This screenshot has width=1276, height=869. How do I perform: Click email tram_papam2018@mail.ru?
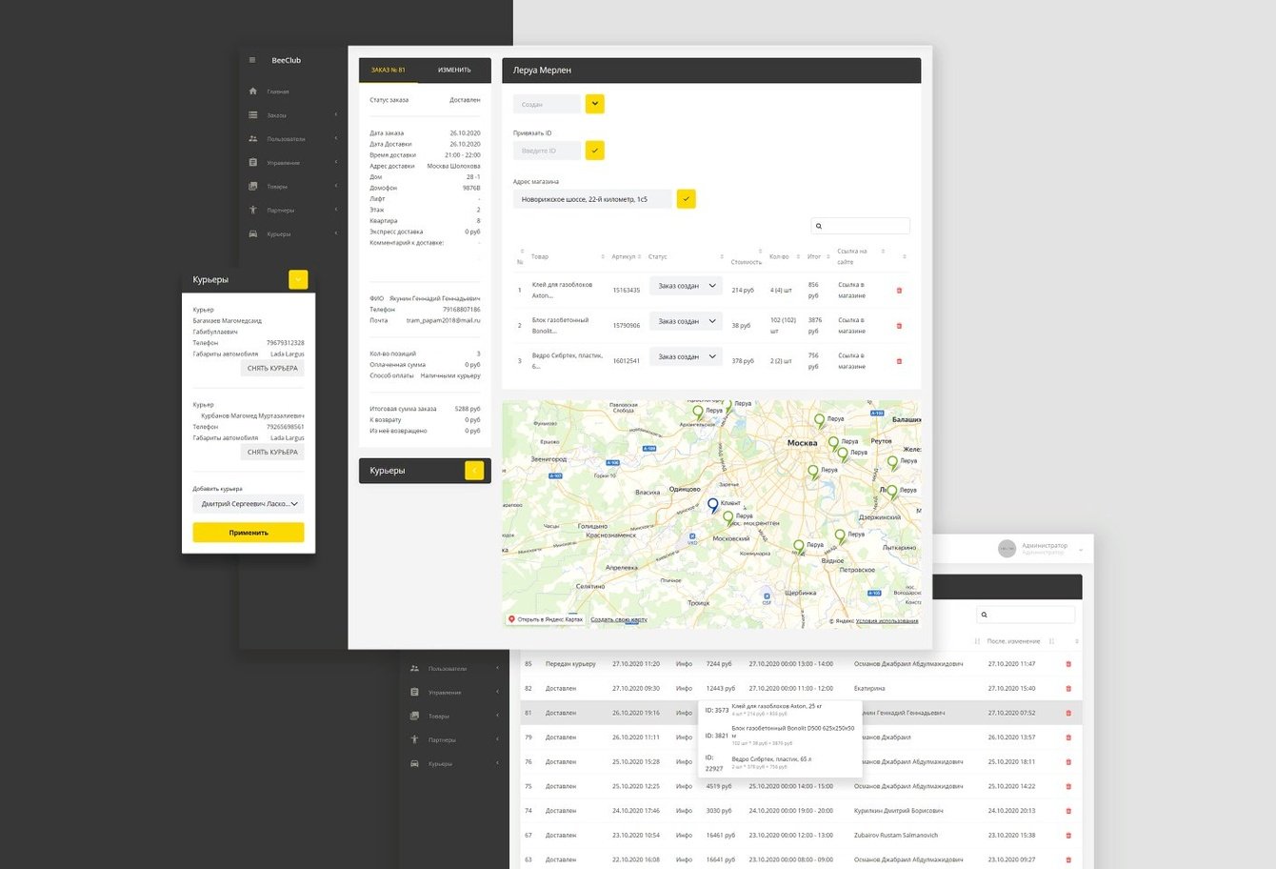[x=444, y=320]
